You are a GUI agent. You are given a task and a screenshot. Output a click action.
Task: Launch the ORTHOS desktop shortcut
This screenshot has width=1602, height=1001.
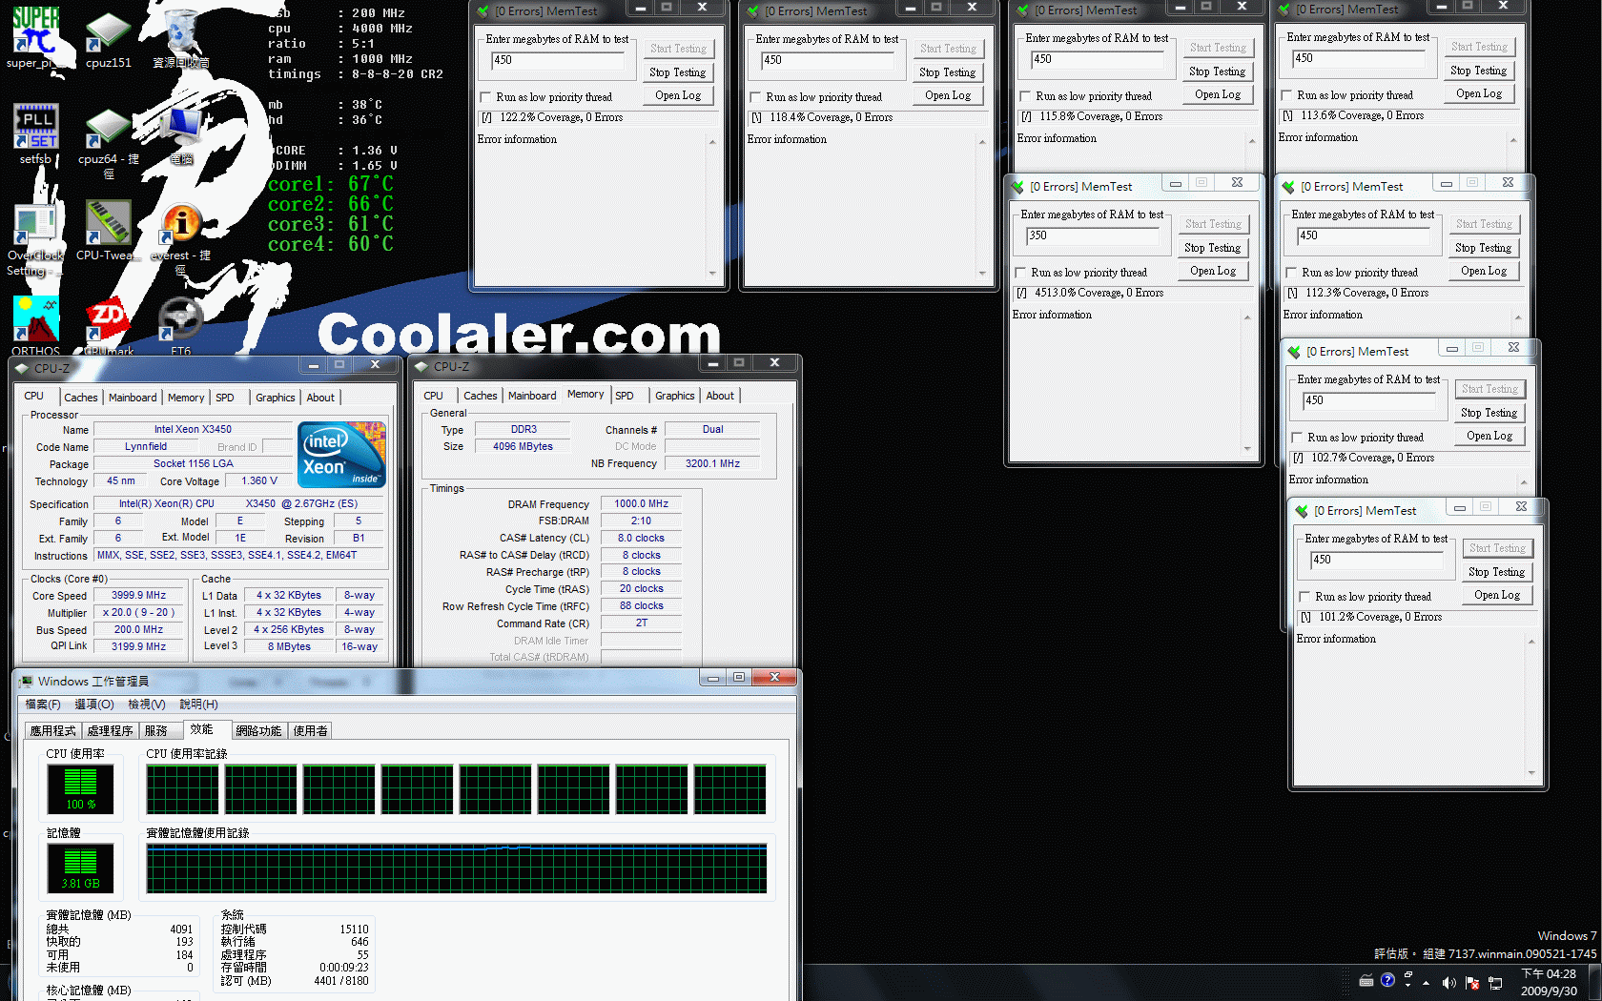coord(35,326)
